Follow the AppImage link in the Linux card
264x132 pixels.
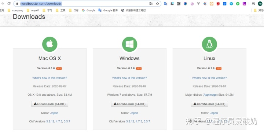210,95
